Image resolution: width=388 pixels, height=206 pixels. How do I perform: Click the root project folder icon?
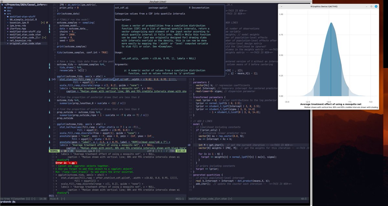click(x=3, y=5)
